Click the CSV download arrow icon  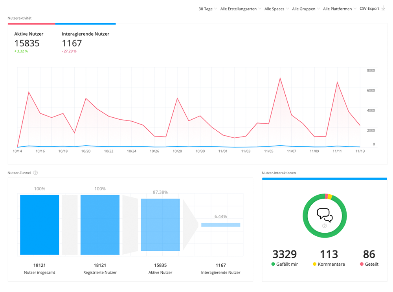pos(383,8)
